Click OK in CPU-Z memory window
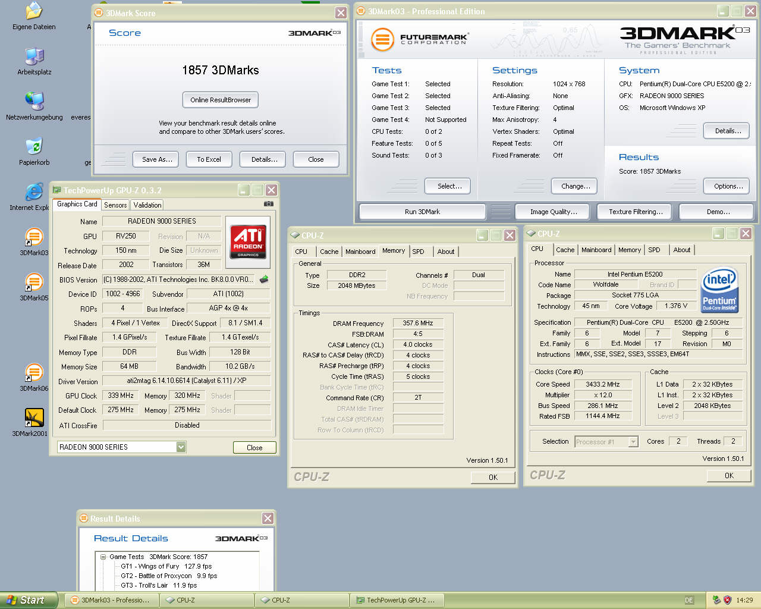This screenshot has width=761, height=609. point(493,478)
